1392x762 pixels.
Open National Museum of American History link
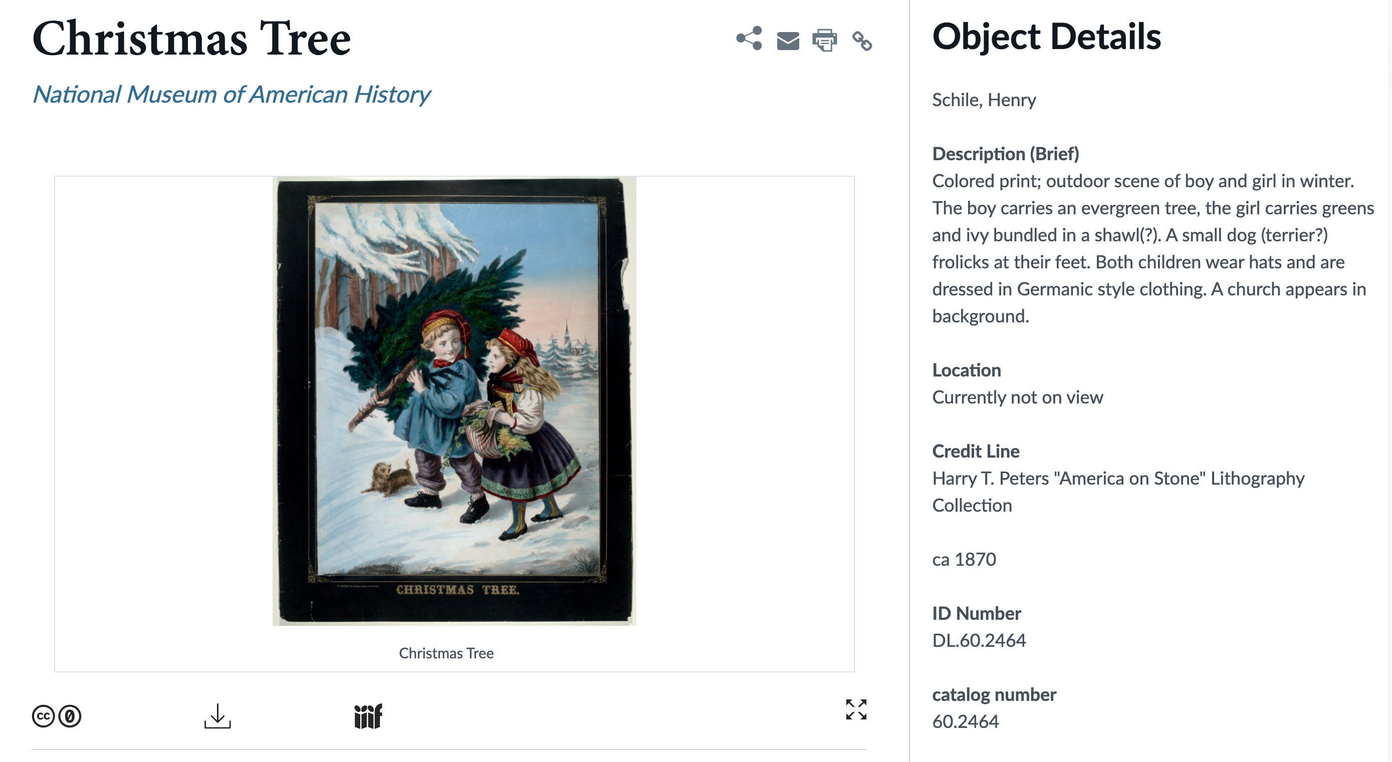231,95
